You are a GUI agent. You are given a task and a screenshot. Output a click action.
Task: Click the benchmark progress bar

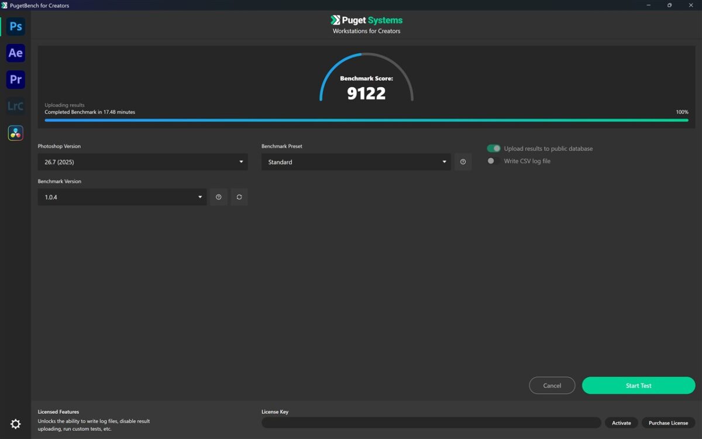[366, 120]
